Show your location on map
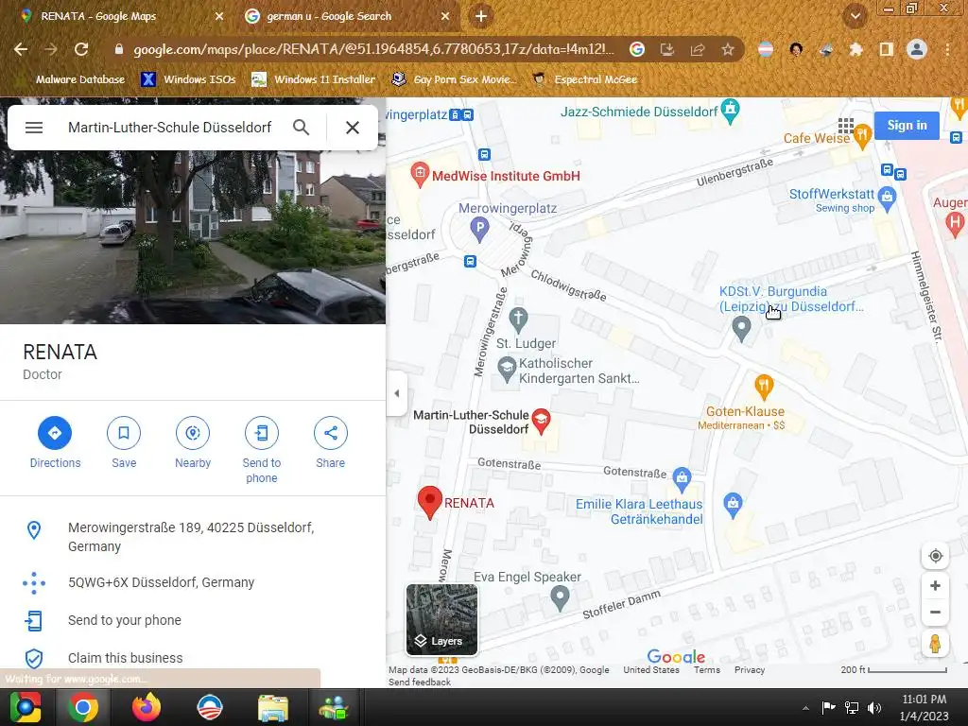 coord(935,556)
